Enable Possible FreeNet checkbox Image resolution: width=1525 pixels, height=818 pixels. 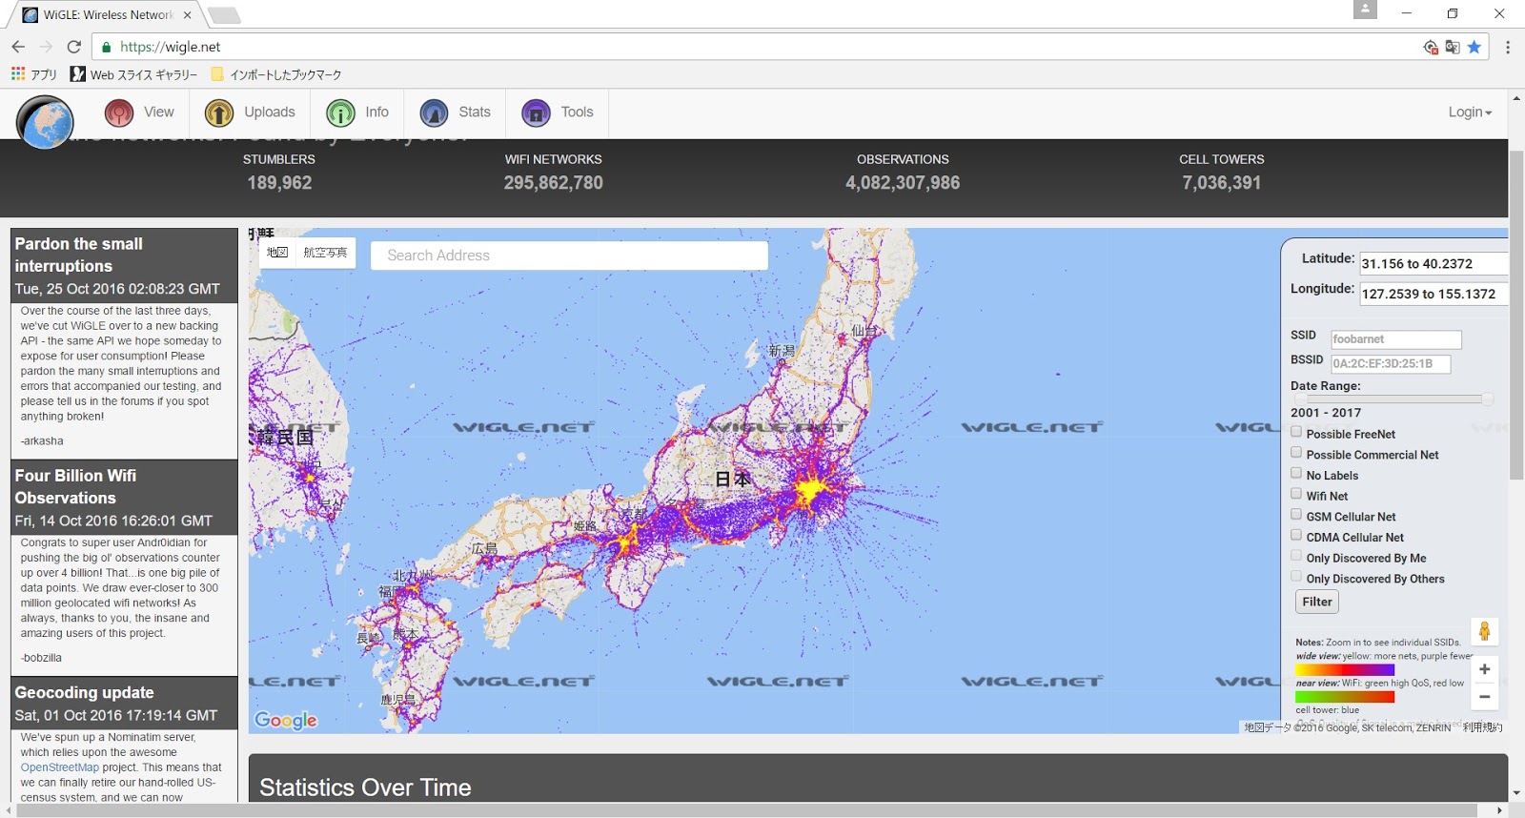(x=1296, y=432)
